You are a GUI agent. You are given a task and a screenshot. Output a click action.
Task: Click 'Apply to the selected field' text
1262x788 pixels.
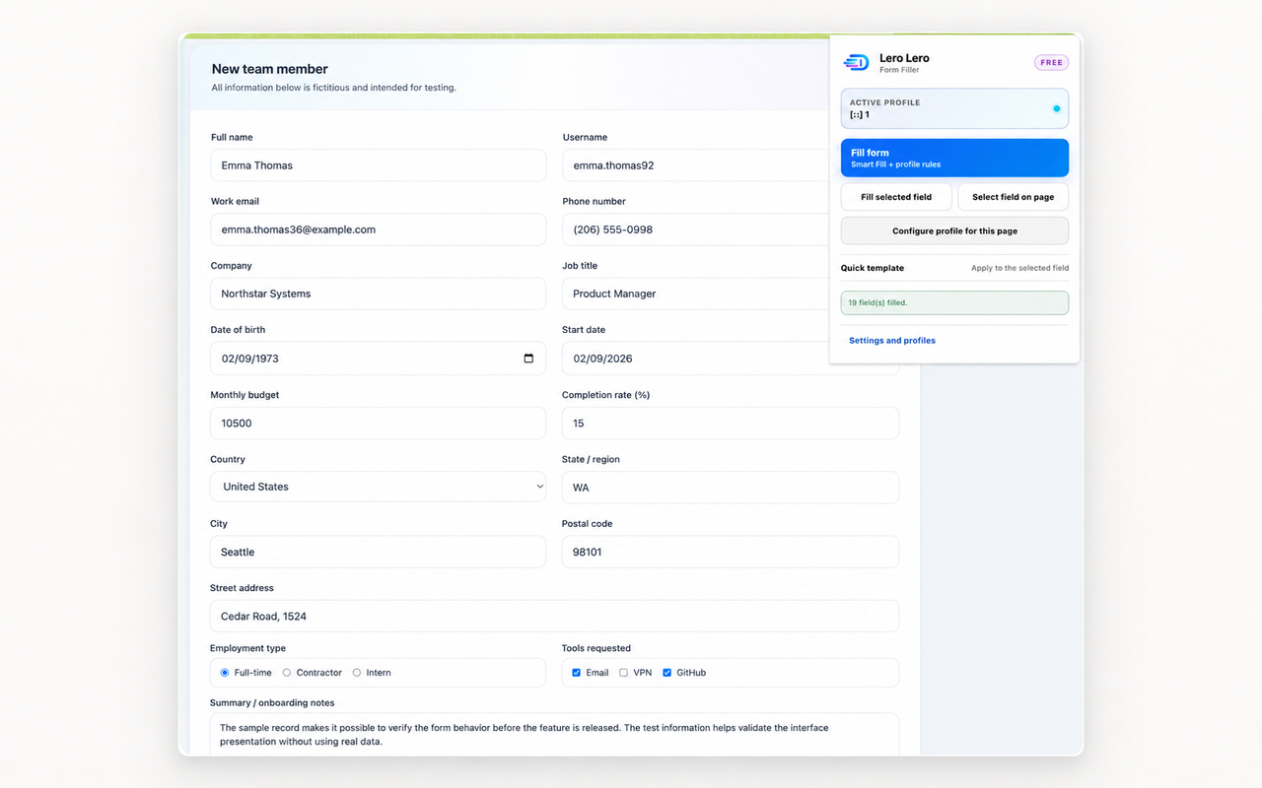[x=1019, y=268]
